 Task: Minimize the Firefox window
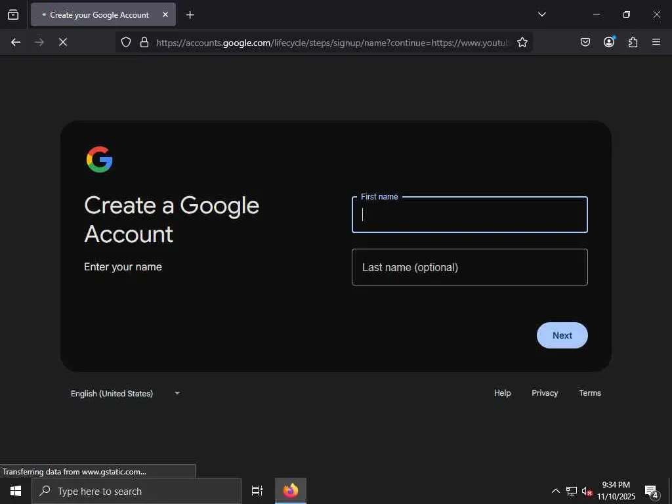tap(596, 14)
